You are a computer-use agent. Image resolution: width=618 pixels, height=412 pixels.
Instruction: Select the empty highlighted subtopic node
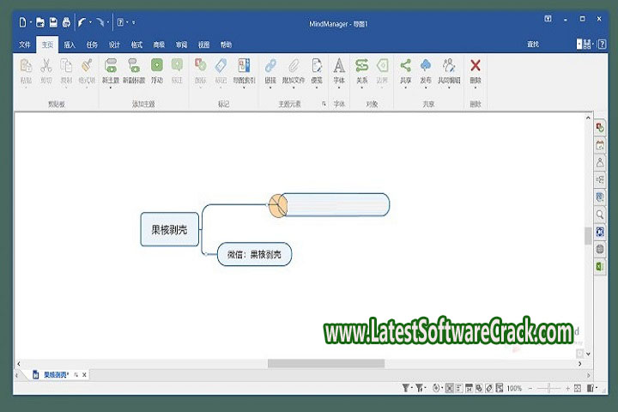(333, 204)
